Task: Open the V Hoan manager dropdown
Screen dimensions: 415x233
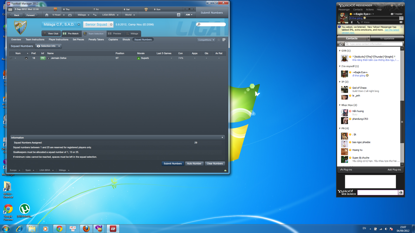Action: click(x=59, y=15)
